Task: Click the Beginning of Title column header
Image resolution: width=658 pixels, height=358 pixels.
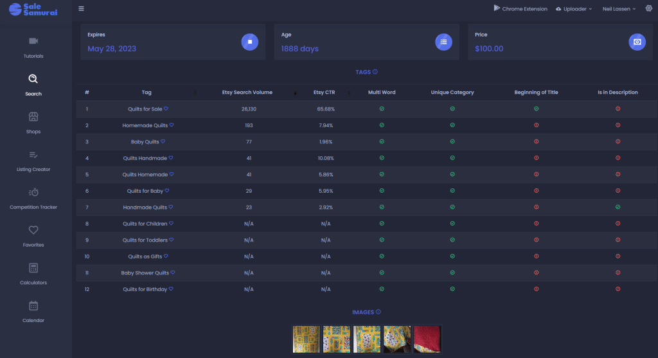Action: pos(537,93)
